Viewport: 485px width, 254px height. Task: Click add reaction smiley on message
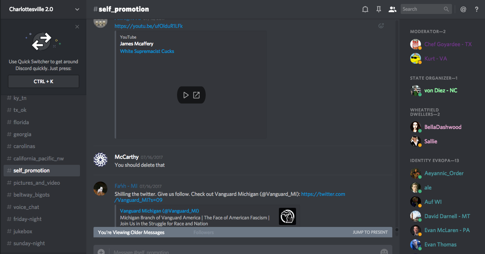[x=381, y=26]
